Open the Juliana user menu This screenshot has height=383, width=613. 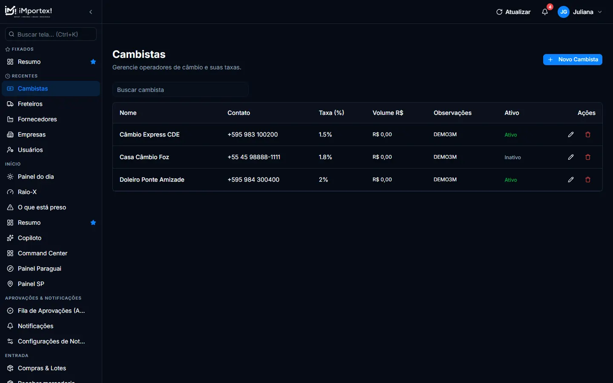(x=580, y=12)
